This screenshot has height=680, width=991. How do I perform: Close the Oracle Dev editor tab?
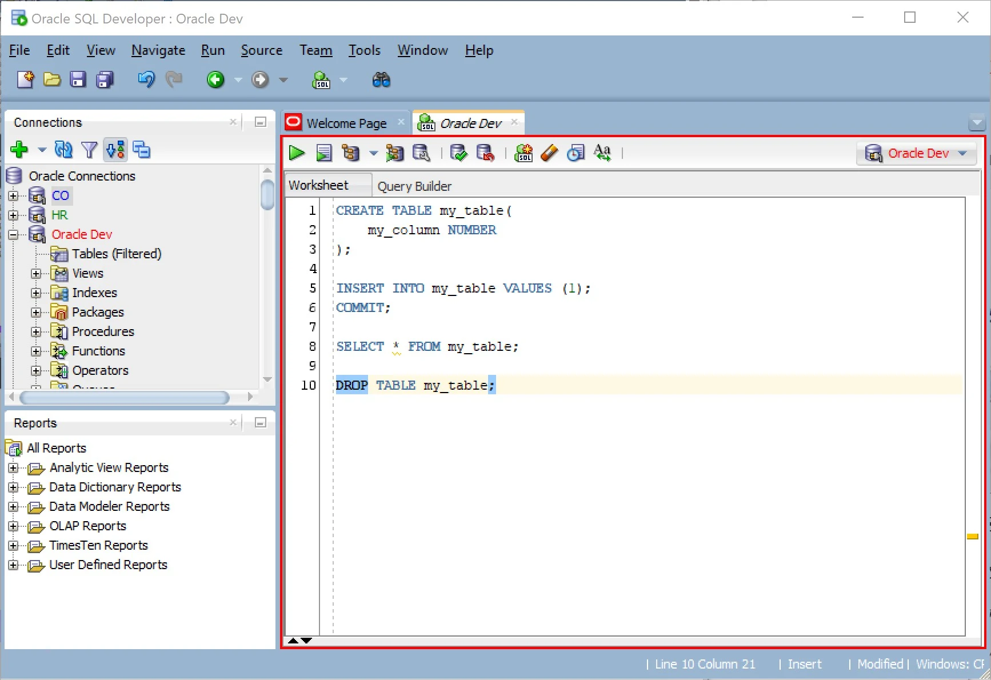(x=514, y=122)
